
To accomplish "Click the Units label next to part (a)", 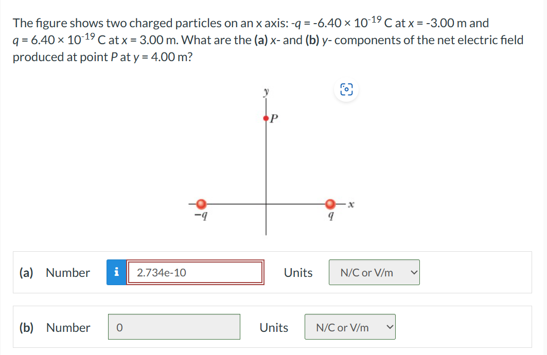I will click(297, 273).
